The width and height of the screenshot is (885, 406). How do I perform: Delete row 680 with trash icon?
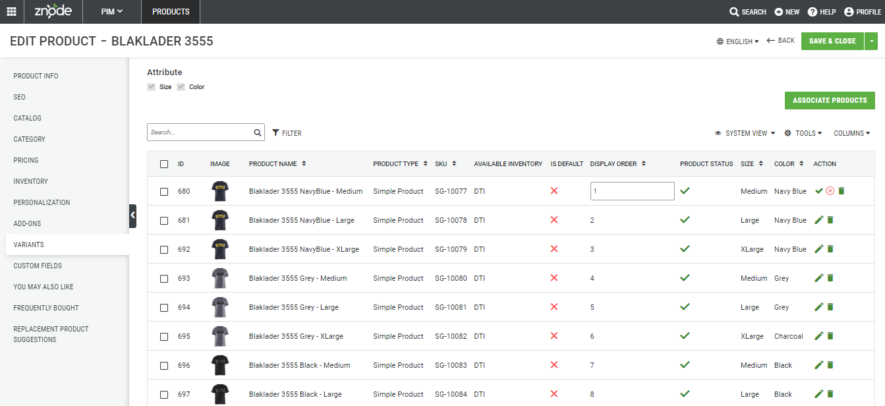[x=842, y=191]
